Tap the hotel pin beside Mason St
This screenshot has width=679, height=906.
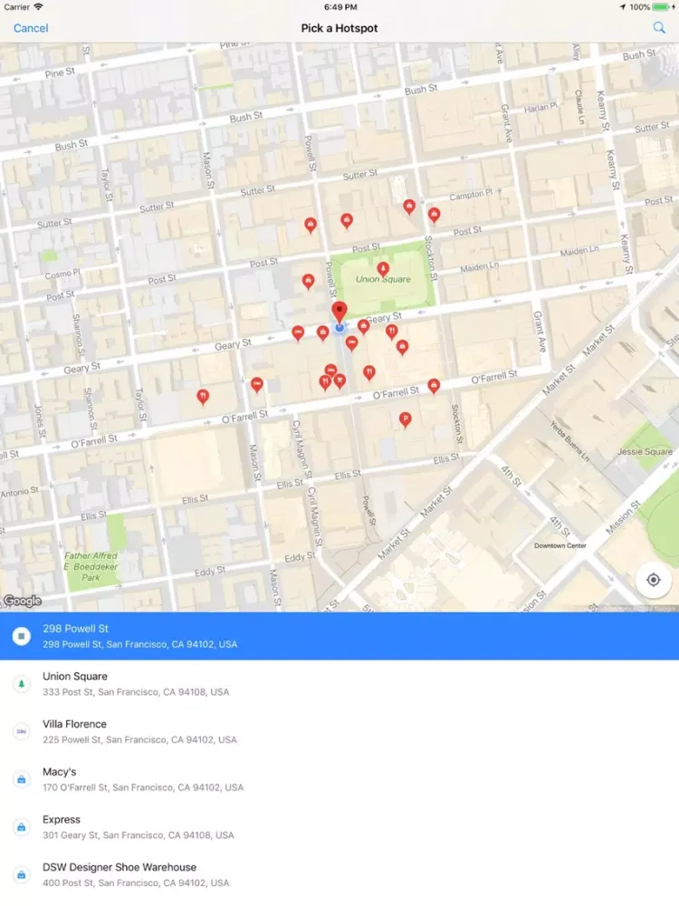[x=257, y=384]
